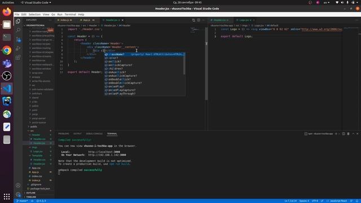Click the open changes icon in left editor
The image size is (361, 203).
[x=193, y=20]
